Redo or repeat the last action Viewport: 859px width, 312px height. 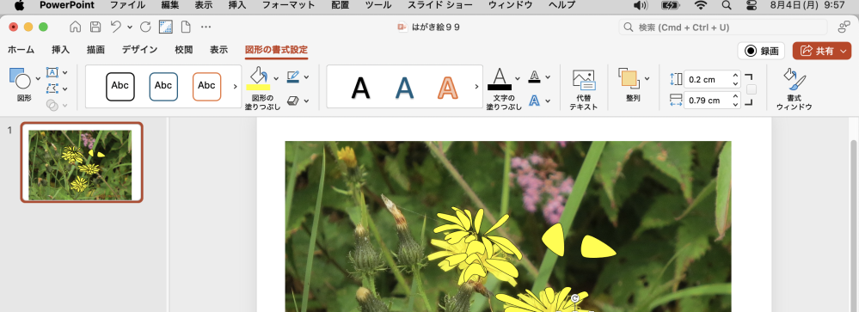pos(145,27)
